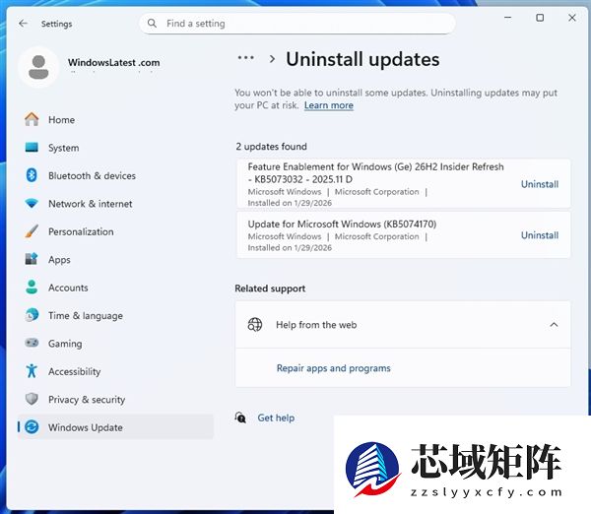Uninstall update KB5074170

[540, 235]
